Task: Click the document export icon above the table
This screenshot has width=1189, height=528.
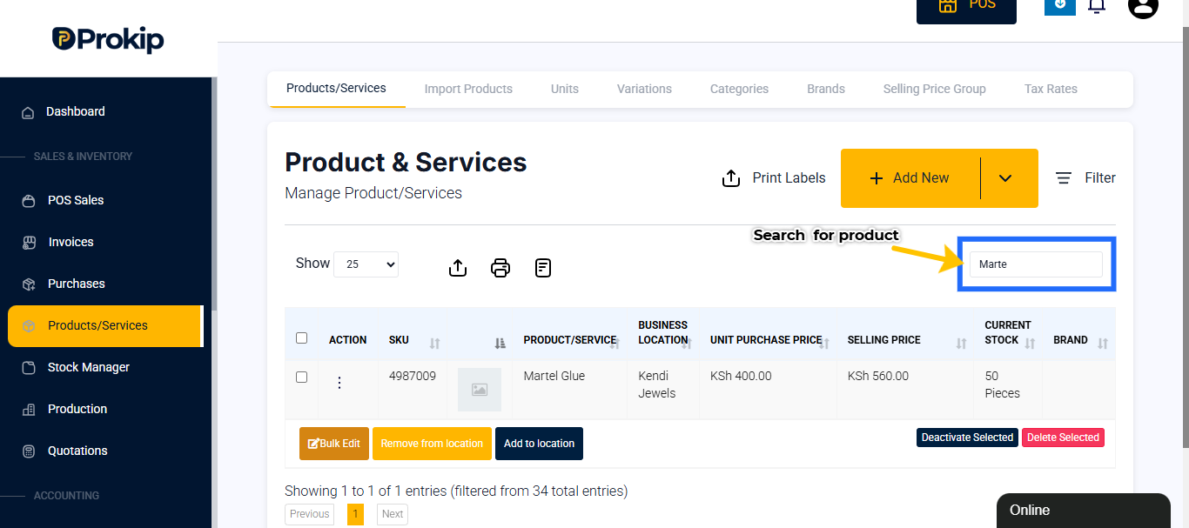Action: (x=543, y=268)
